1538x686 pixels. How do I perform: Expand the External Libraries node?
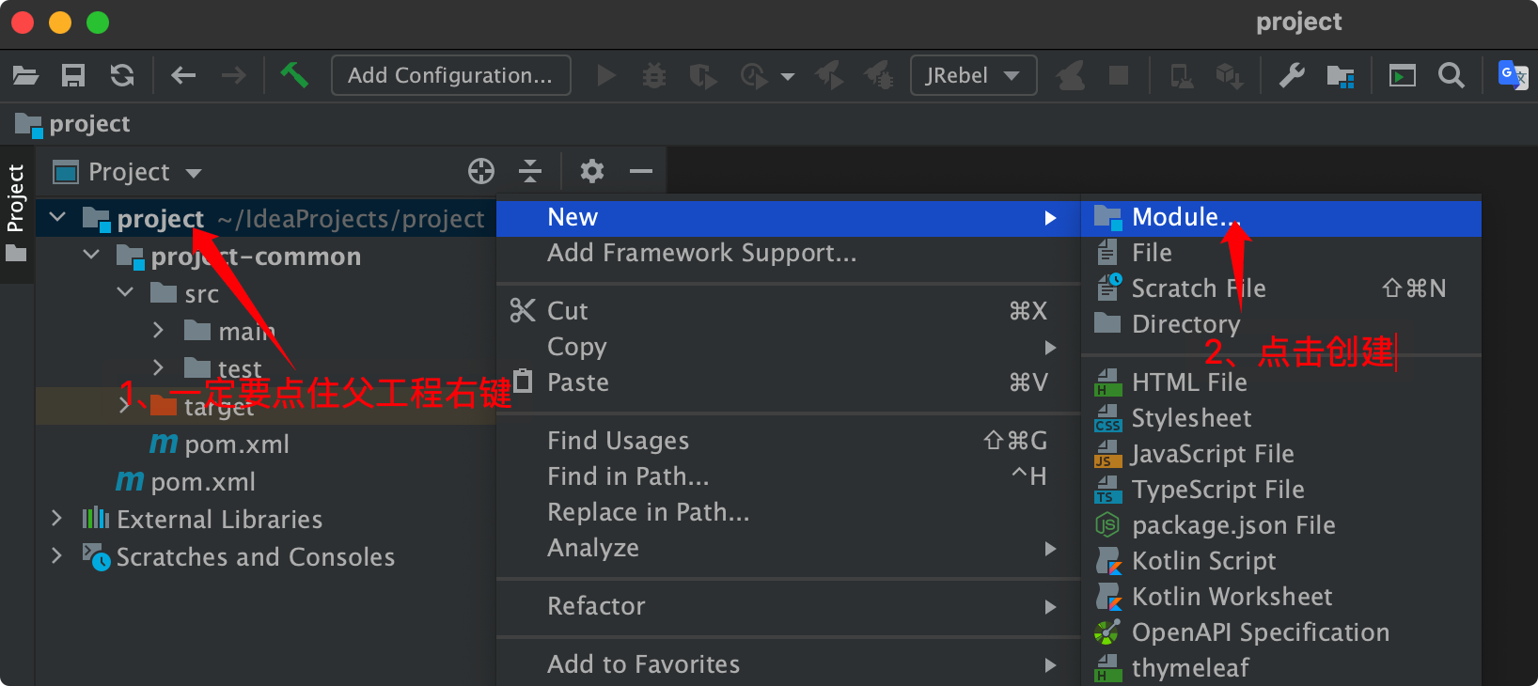pyautogui.click(x=56, y=519)
